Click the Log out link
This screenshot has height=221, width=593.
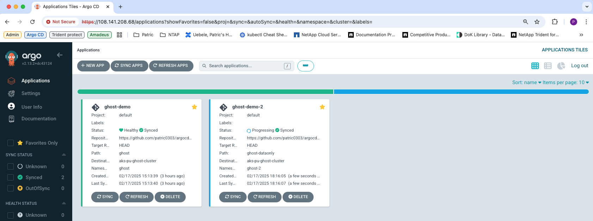(x=580, y=66)
